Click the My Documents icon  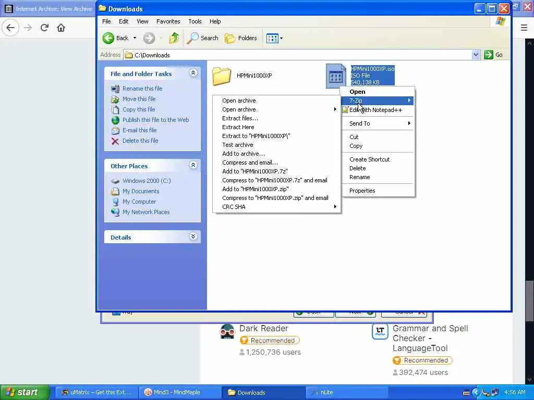tap(115, 192)
